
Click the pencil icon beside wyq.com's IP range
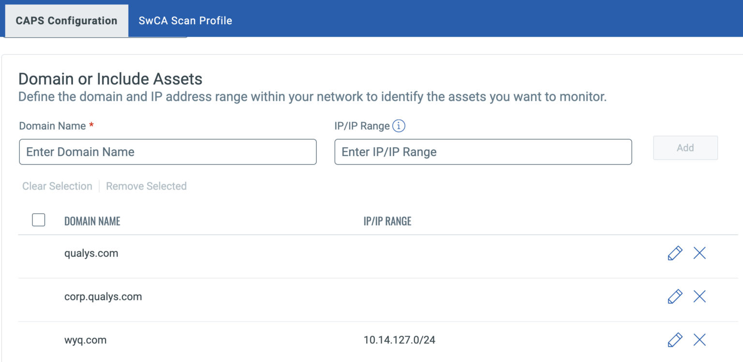pyautogui.click(x=675, y=340)
